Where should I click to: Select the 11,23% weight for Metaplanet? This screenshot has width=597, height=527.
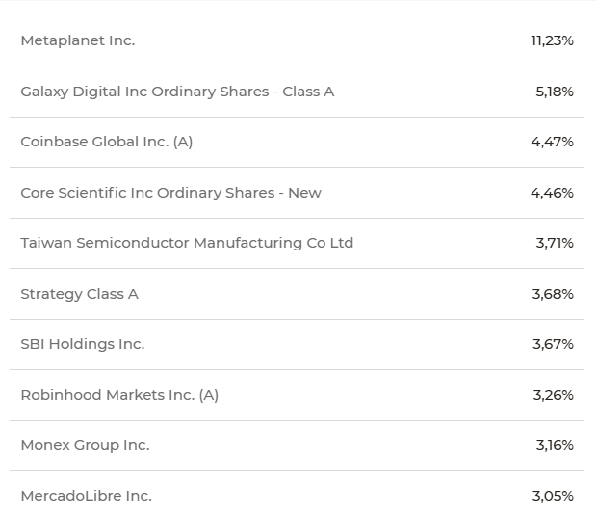[552, 40]
